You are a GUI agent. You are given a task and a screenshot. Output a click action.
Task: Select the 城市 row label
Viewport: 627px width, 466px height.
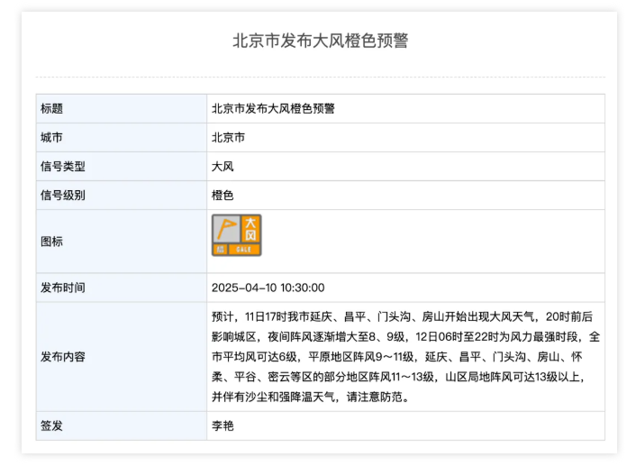(x=51, y=138)
